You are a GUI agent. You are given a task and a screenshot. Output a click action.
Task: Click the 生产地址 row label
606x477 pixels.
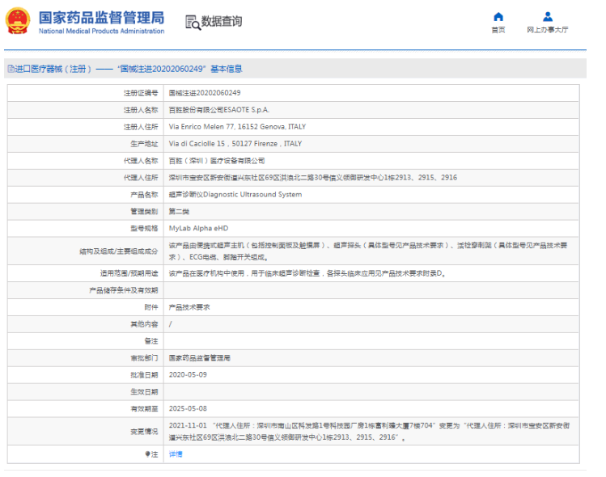coord(144,144)
